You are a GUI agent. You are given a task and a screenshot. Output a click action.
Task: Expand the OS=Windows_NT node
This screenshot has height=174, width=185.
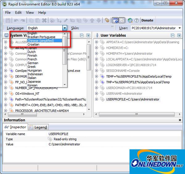[6, 93]
